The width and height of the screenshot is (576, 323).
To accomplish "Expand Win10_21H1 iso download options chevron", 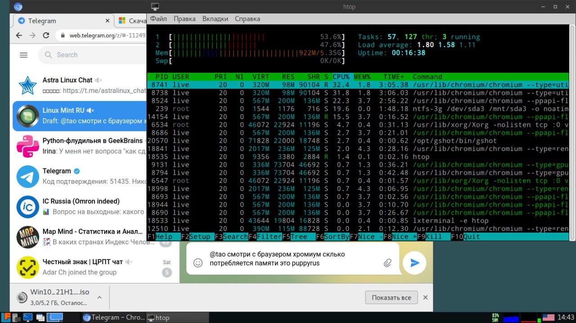I will [x=99, y=297].
